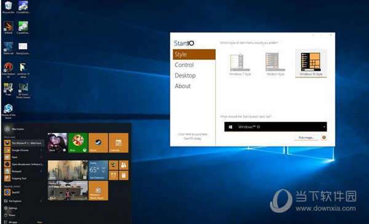Open the blue CrystalDisk shortcut beside Recycle Bin
The width and height of the screenshot is (369, 224).
(23, 7)
